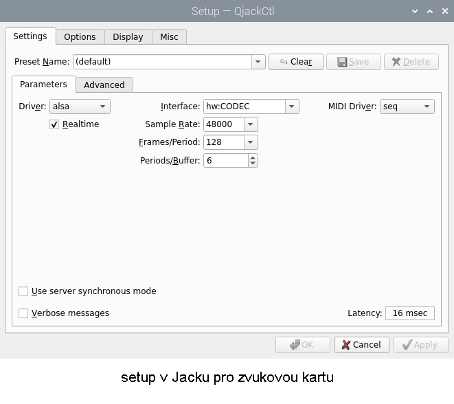Decrease Periods/Buffer with the down arrow
Image resolution: width=454 pixels, height=404 pixels.
coord(253,164)
